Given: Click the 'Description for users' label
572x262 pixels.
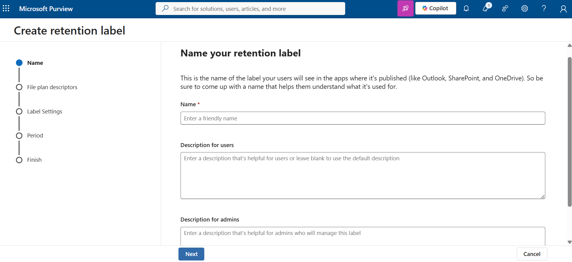Looking at the screenshot, I should 207,145.
